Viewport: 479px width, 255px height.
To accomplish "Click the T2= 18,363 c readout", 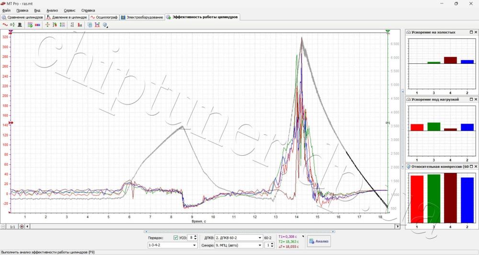I will [289, 242].
